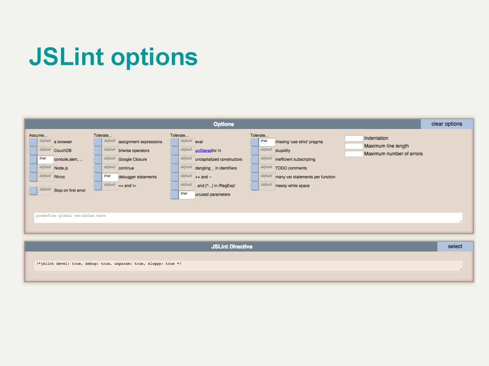Click the 'JSLint Directive' panel header
Screen dimensions: 489x366
tap(232, 246)
